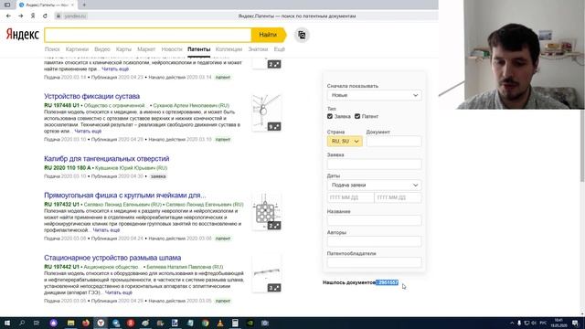Switch to Видео tab

click(x=102, y=49)
